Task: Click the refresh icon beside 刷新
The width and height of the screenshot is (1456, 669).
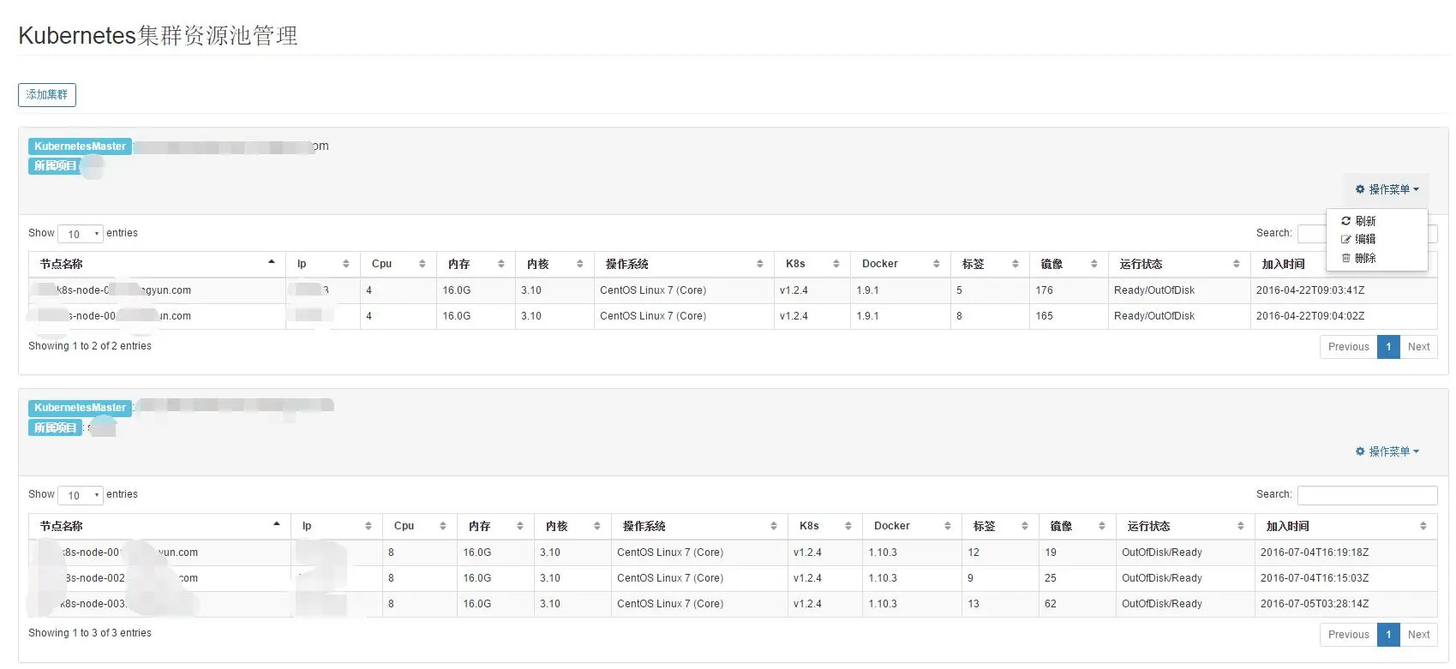Action: point(1345,221)
